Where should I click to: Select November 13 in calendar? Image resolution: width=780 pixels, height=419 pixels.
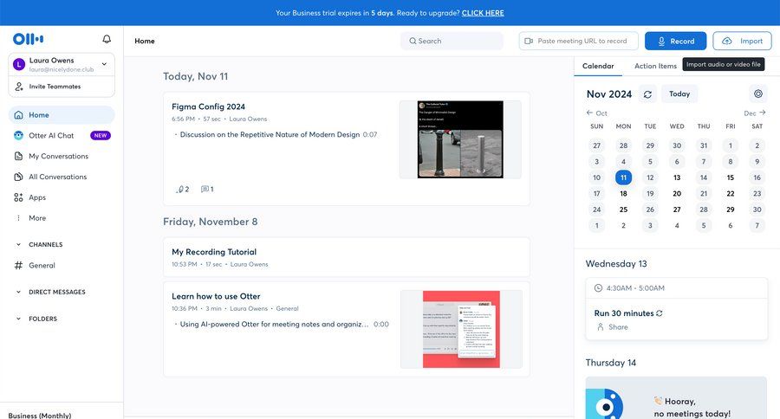tap(677, 177)
